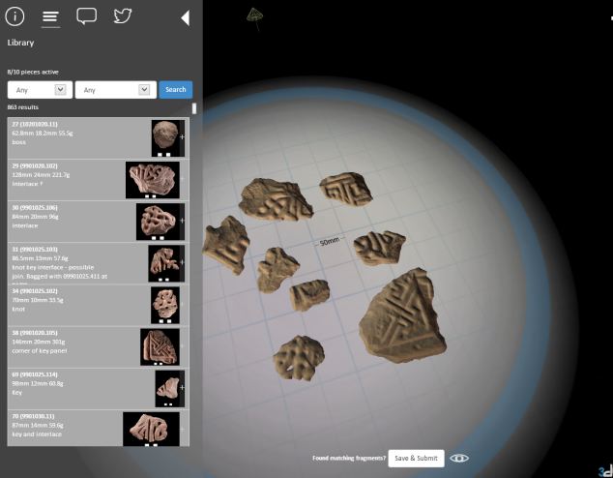
Task: Open the comments speech bubble tab
Action: [86, 16]
